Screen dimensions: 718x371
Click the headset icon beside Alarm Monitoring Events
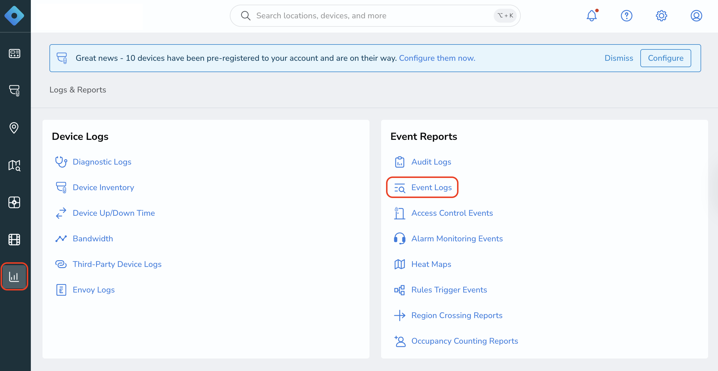click(400, 239)
